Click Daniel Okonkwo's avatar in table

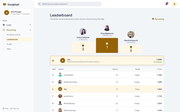point(60,82)
